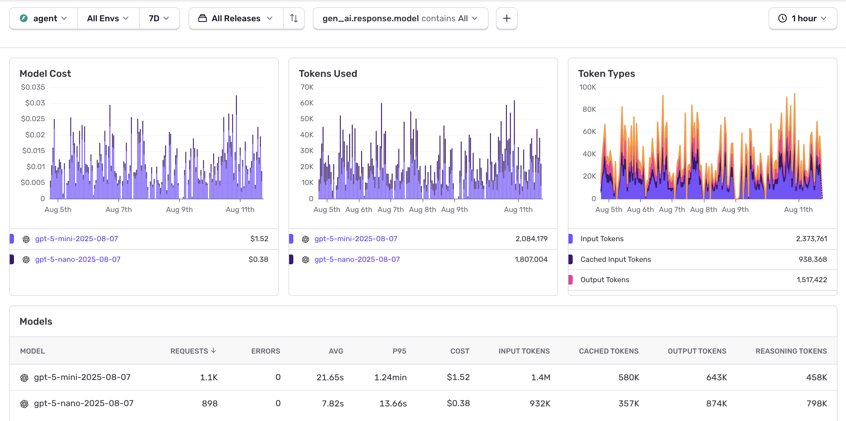Click the sort order arrows icon

click(x=294, y=19)
